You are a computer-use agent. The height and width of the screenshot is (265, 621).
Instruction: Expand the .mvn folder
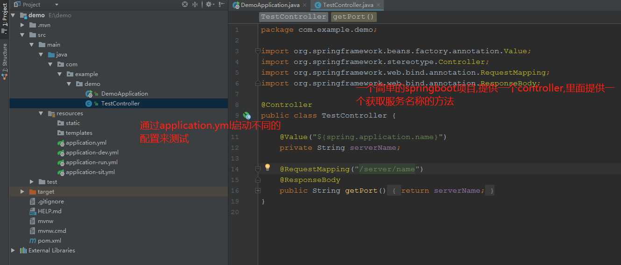coord(22,25)
